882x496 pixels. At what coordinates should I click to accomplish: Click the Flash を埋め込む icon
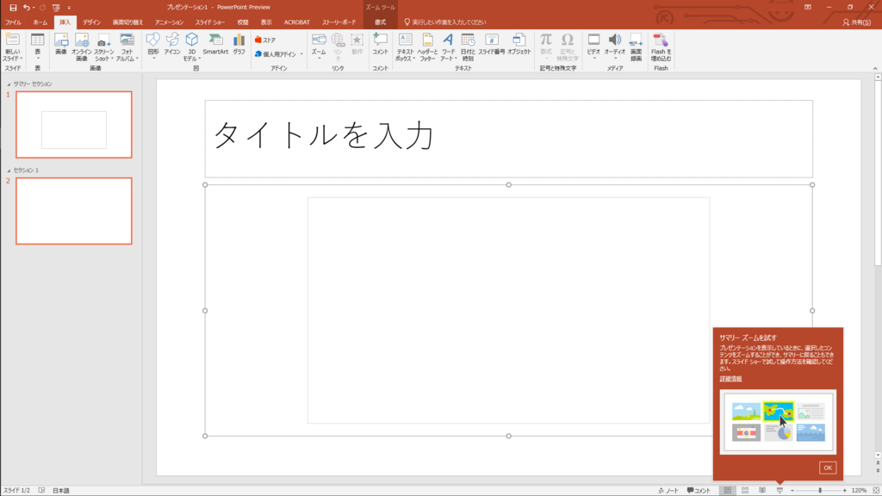tap(661, 40)
